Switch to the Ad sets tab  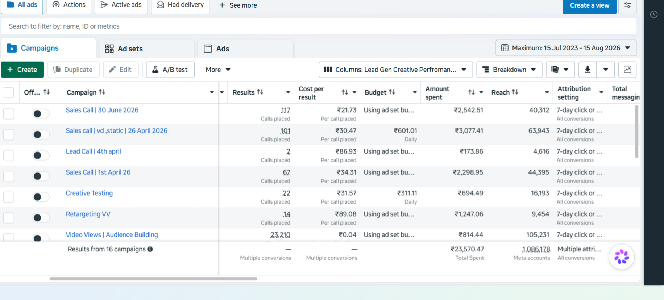pos(146,49)
